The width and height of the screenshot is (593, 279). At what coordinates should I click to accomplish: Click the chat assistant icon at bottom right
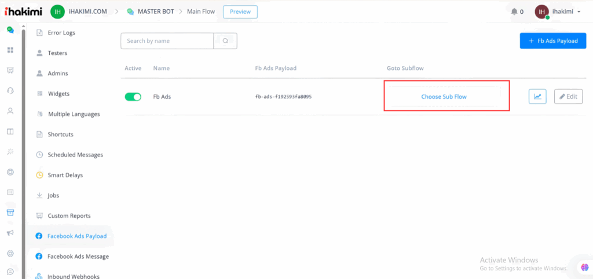coord(584,267)
